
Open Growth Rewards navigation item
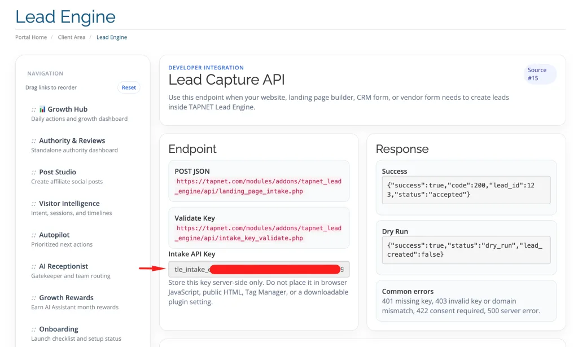[x=67, y=297]
